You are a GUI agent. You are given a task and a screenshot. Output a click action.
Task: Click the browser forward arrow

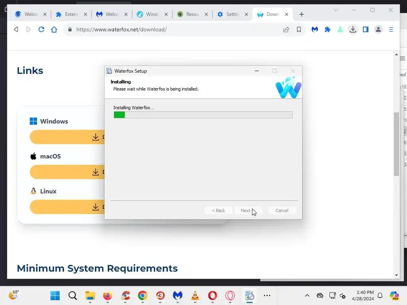coord(29,29)
